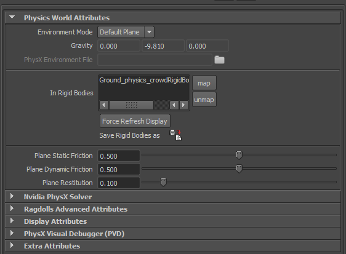Click the Plane Static Friction slider handle

click(239, 155)
